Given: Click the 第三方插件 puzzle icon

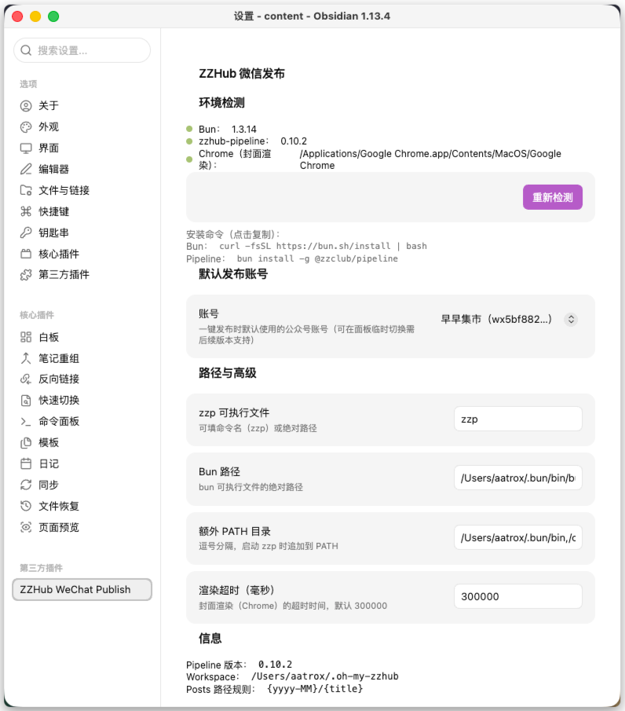Looking at the screenshot, I should (26, 275).
